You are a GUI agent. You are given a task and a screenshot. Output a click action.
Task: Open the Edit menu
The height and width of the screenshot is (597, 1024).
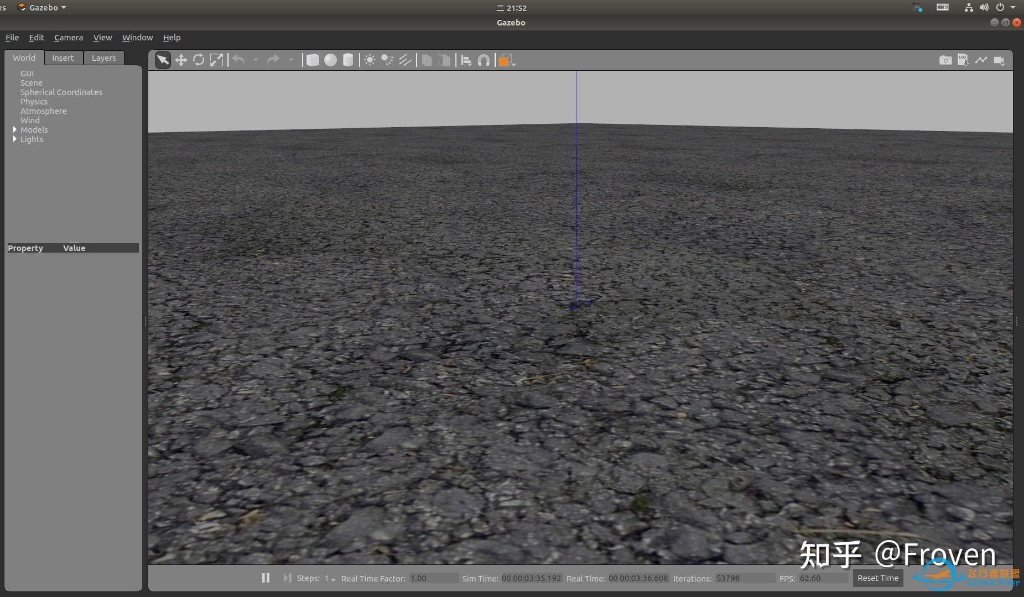click(37, 38)
